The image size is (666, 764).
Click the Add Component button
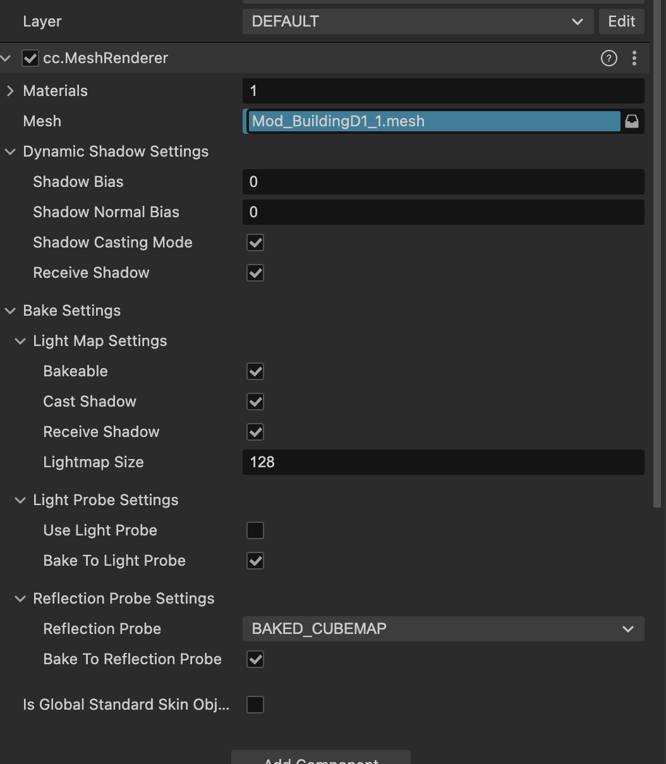321,758
